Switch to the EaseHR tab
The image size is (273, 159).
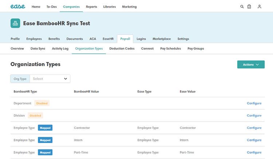(x=108, y=39)
